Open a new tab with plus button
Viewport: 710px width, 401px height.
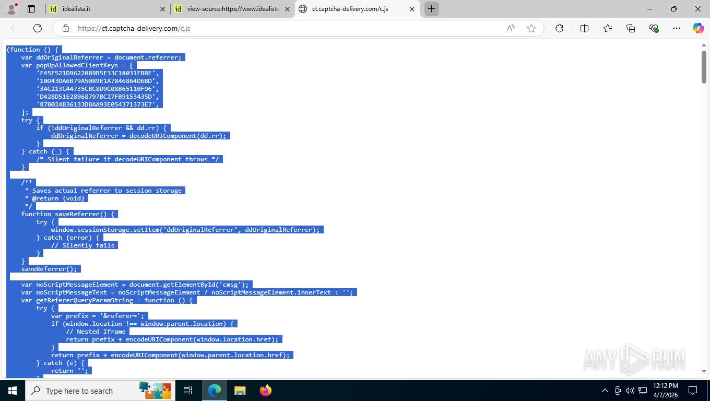(431, 9)
